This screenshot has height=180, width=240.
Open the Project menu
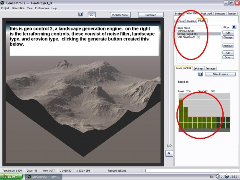pos(5,8)
